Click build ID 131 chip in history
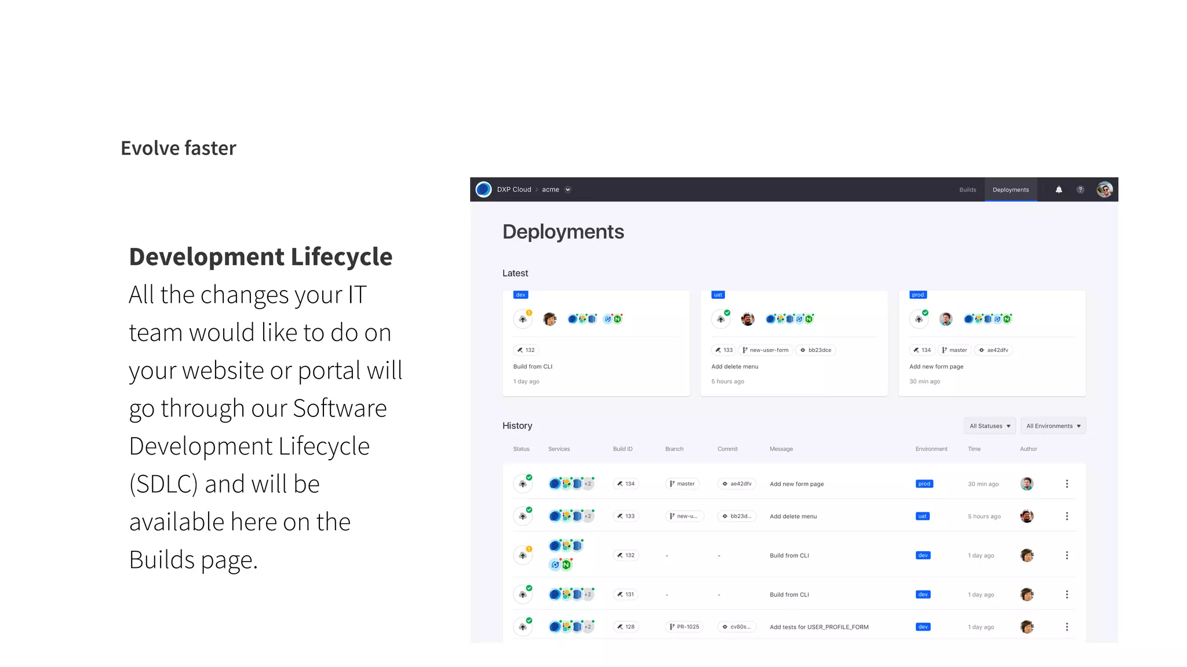The height and width of the screenshot is (667, 1187). (x=626, y=595)
